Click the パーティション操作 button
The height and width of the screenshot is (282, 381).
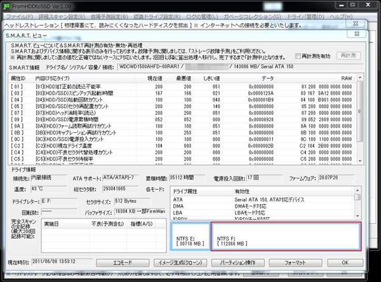(x=238, y=263)
